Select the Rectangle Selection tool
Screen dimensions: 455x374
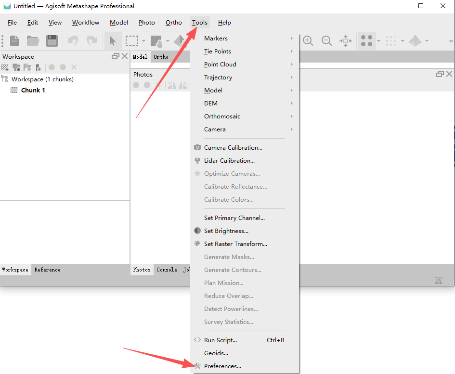point(131,41)
